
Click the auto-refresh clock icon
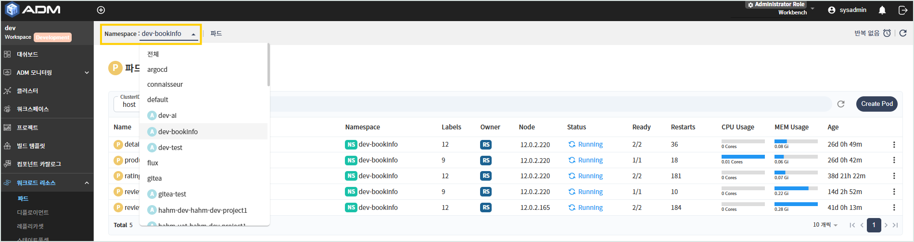(x=887, y=33)
